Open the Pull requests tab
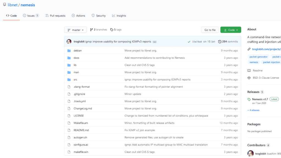Viewport: 281px width, 158px height. pos(55,16)
